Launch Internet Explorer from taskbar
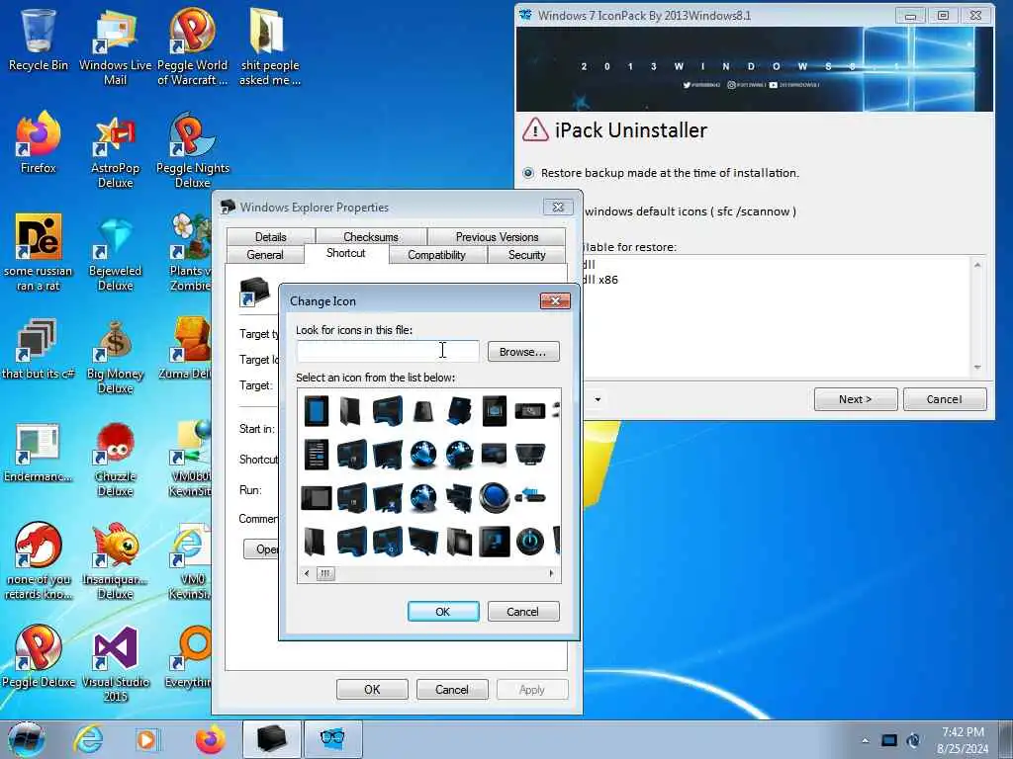 tap(88, 739)
